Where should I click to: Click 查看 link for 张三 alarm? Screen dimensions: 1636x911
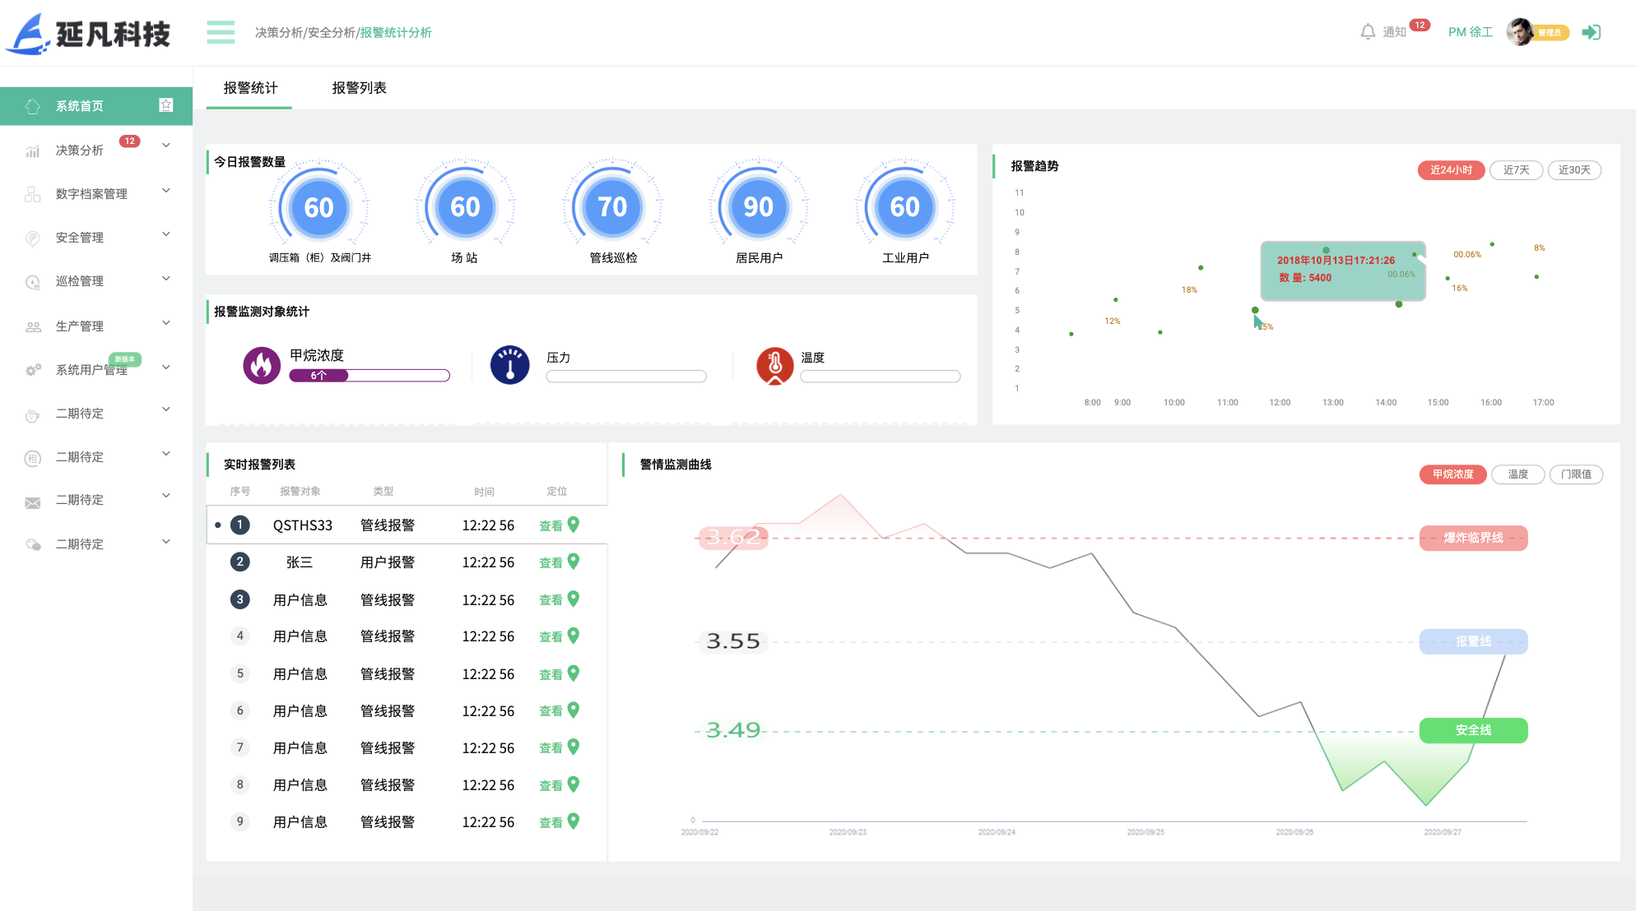click(550, 562)
